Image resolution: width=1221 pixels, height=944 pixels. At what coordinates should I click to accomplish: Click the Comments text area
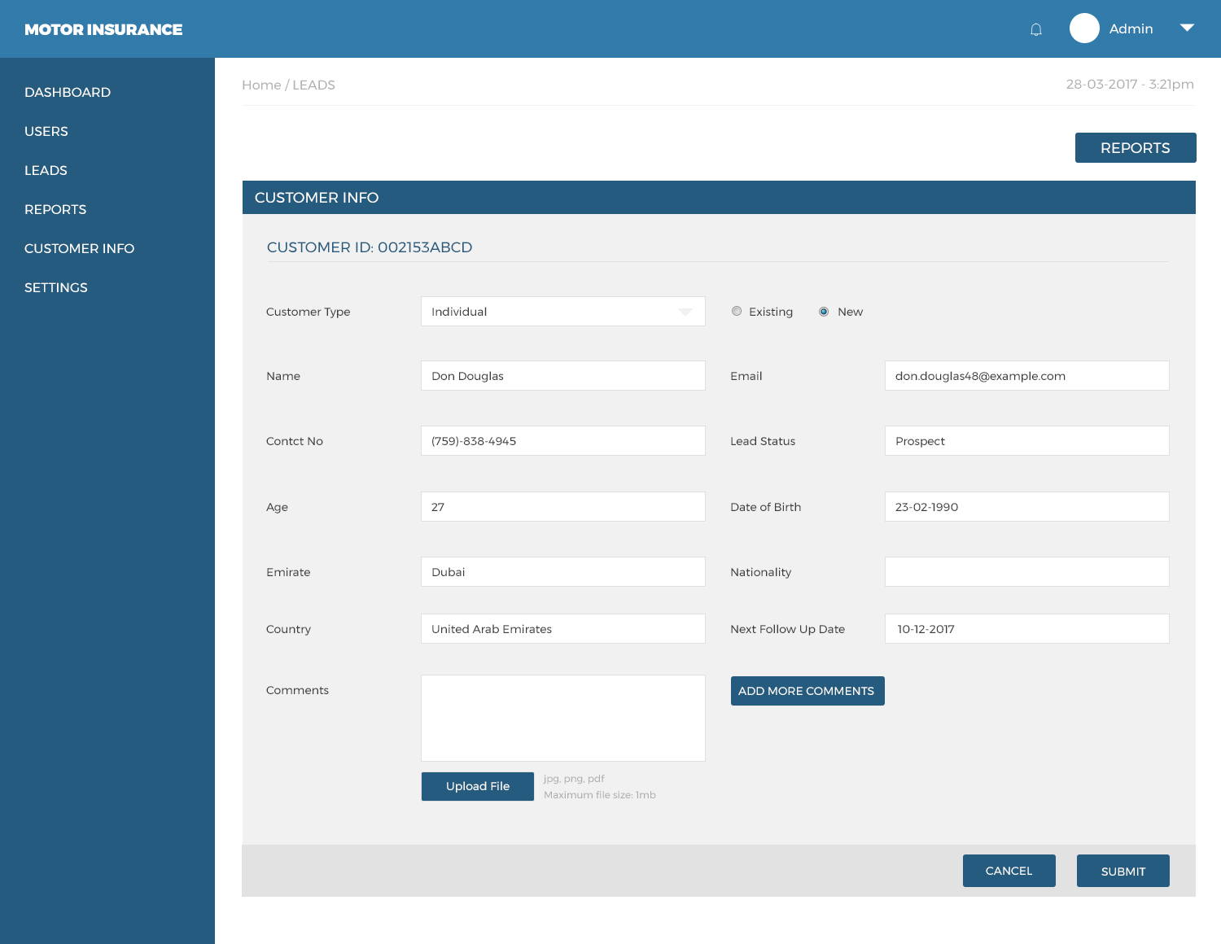tap(563, 718)
